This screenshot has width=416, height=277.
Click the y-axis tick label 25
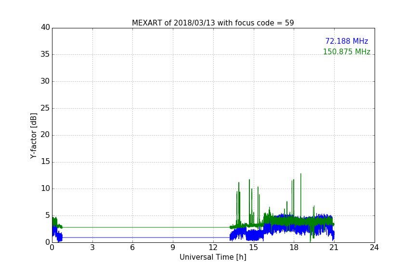click(x=45, y=108)
